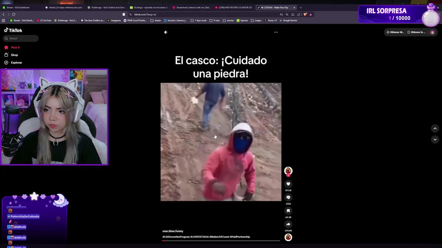Open the Para ti home feed icon

click(6, 47)
